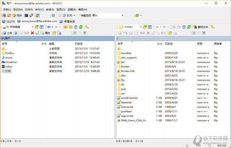Screen dimensions: 231x148
Task: Select the Firefox folder in local panel
Action: pyautogui.click(x=9, y=53)
